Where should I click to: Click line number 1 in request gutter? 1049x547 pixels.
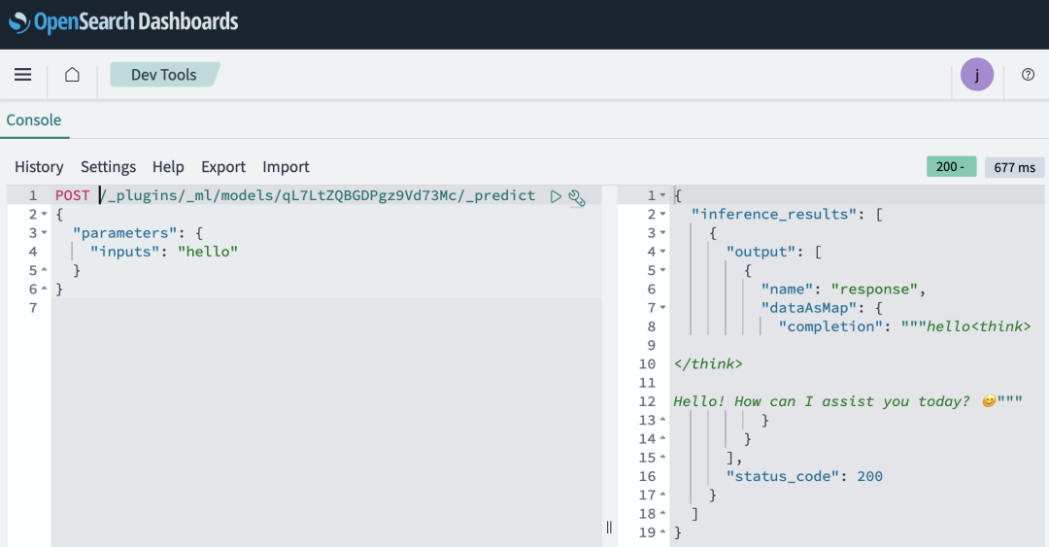pos(33,195)
